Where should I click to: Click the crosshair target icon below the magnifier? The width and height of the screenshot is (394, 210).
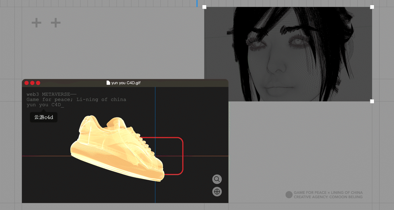pos(217,192)
